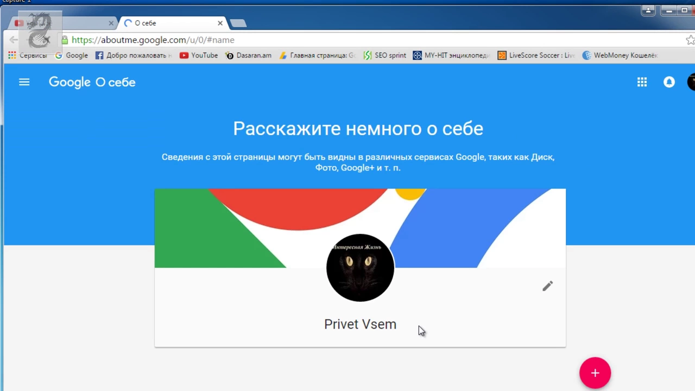695x391 pixels.
Task: Open the Facebook Добро пожаловать bookmark
Action: (134, 55)
